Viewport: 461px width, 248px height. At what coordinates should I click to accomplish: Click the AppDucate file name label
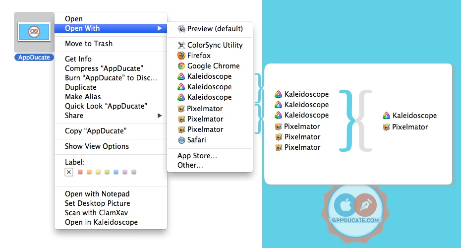[34, 58]
